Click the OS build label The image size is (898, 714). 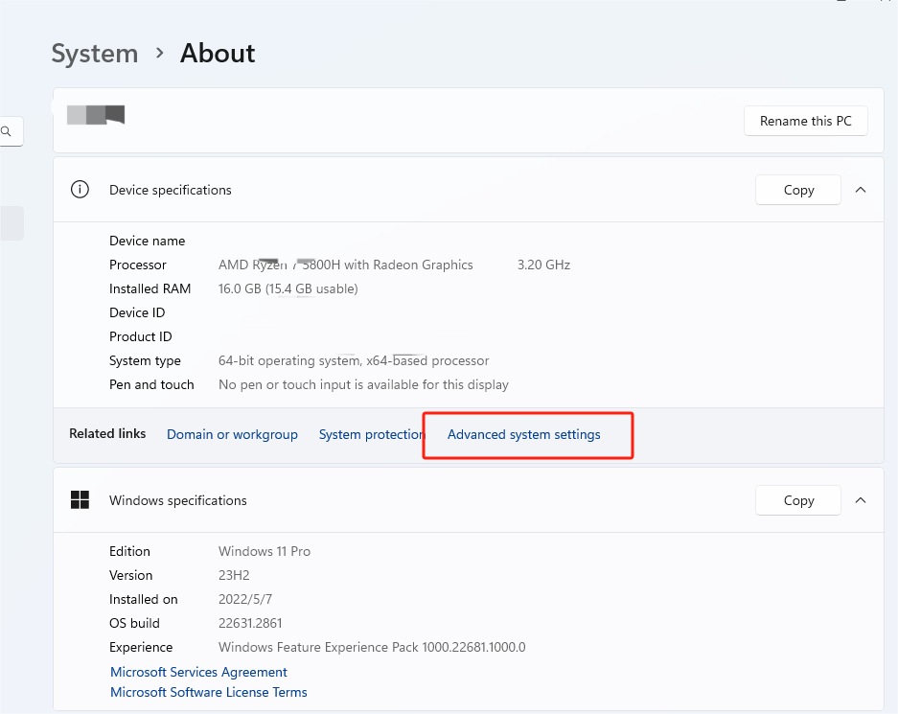134,624
